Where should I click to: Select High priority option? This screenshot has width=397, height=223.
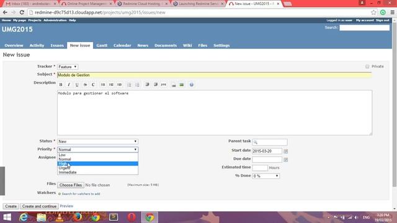click(x=98, y=164)
